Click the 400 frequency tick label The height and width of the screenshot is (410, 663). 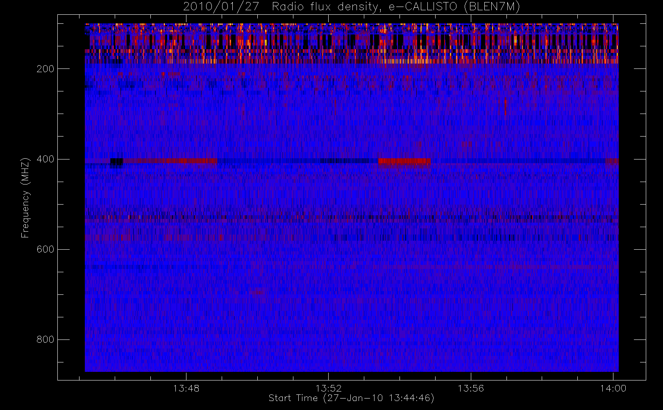[x=45, y=159]
